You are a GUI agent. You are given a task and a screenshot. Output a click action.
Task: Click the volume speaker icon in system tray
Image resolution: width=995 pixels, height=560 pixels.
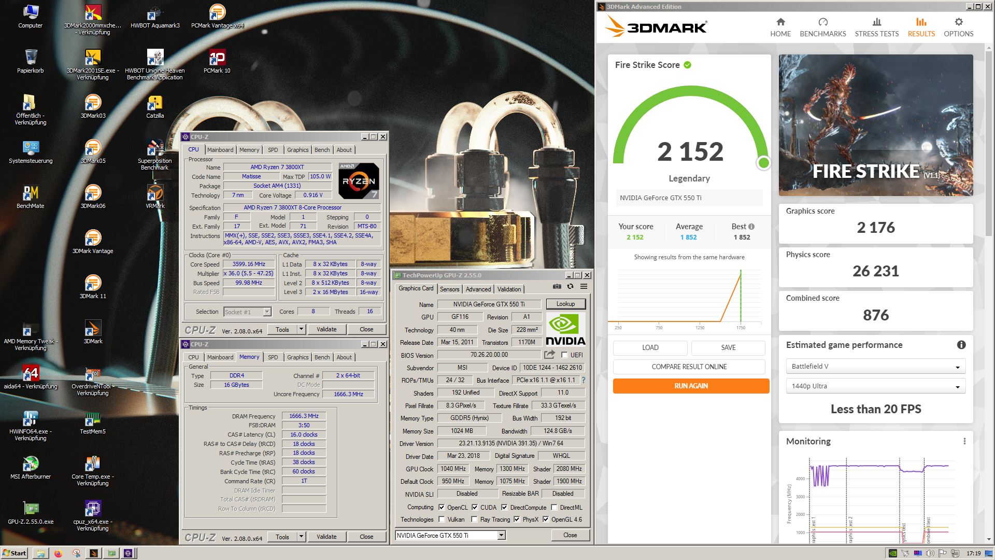click(x=930, y=553)
